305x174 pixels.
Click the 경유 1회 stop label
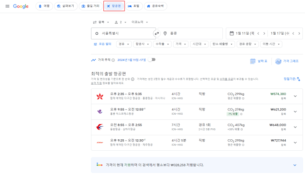click(205, 125)
